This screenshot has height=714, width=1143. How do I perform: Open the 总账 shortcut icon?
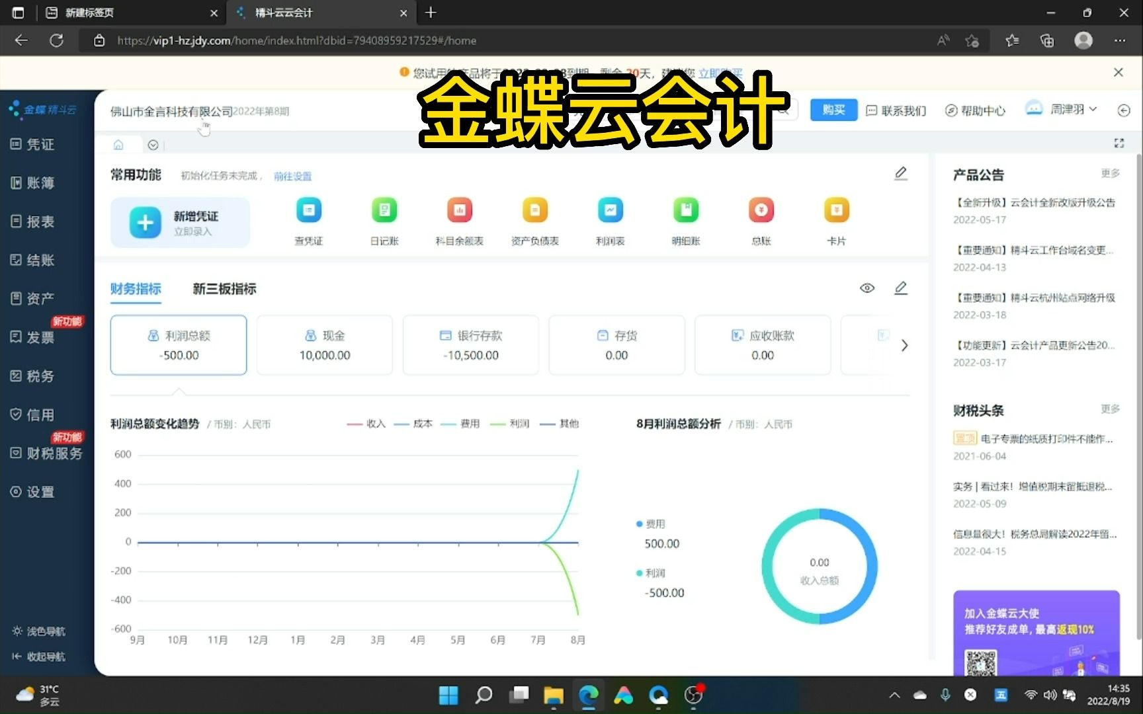pyautogui.click(x=761, y=210)
